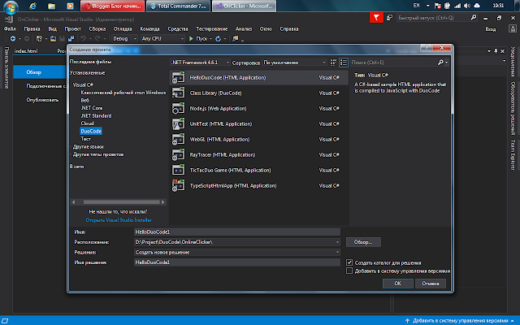Open the Проект menu
This screenshot has height=325, width=520.
72,29
